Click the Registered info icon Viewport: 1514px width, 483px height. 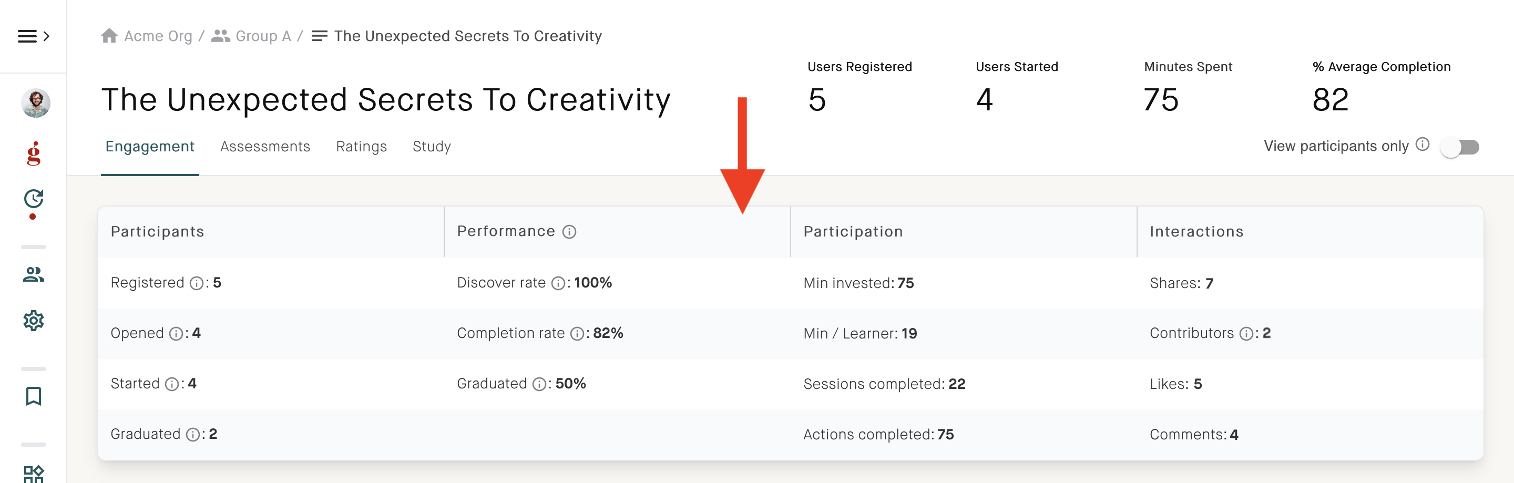(196, 284)
